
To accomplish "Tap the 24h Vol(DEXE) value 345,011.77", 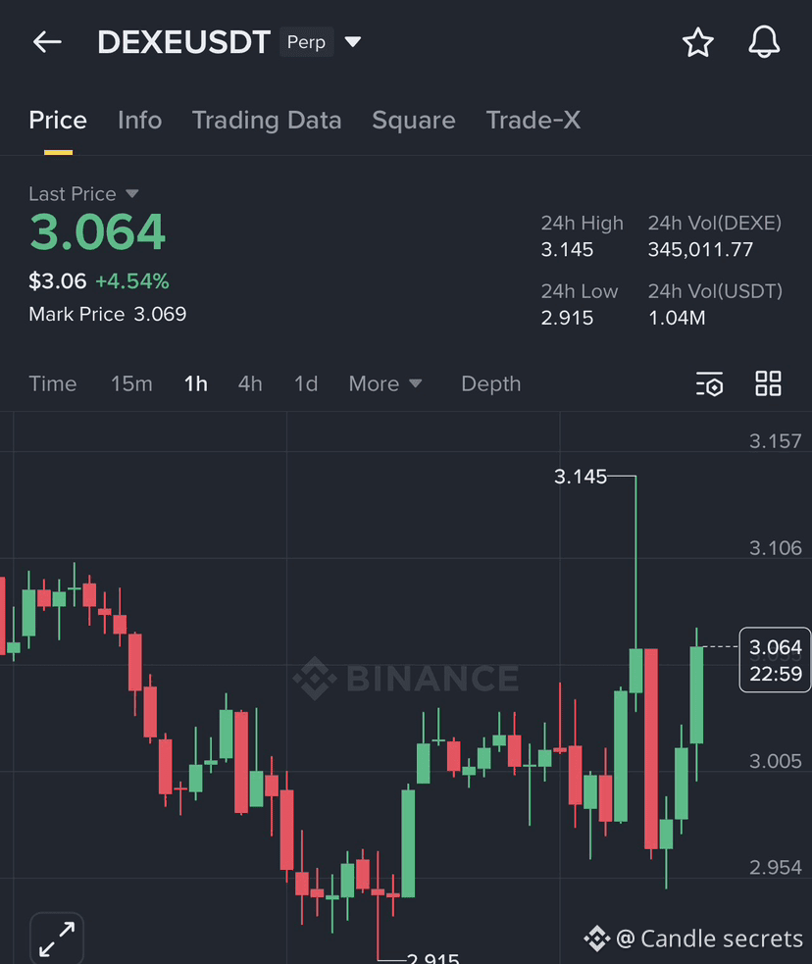I will tap(700, 250).
